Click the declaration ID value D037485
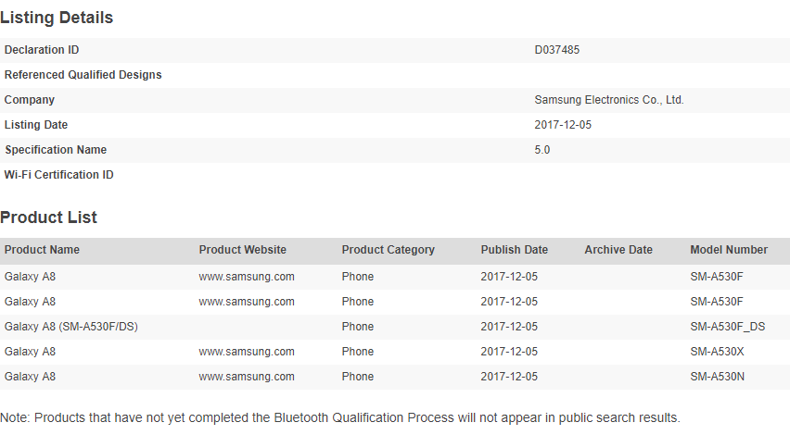Viewport: 790px width, 435px height. click(x=557, y=50)
